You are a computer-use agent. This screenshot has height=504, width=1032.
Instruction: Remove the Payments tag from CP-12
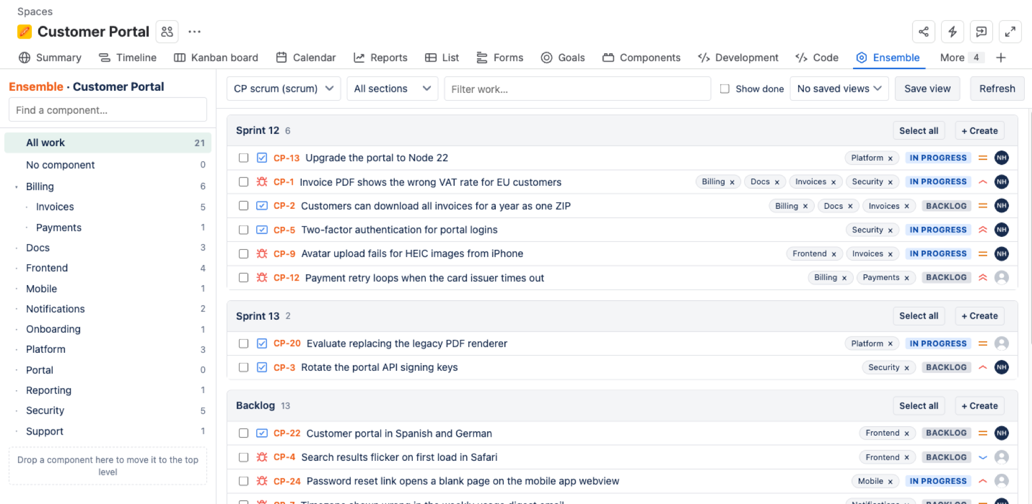point(907,278)
